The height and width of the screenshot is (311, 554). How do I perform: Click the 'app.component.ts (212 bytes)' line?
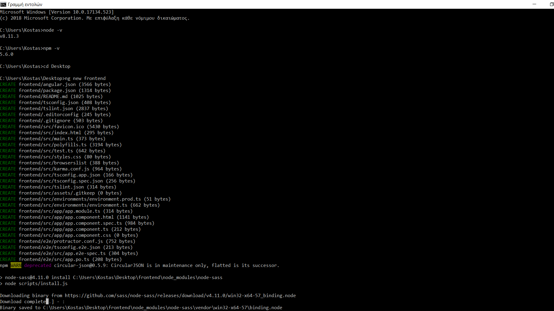click(70, 229)
